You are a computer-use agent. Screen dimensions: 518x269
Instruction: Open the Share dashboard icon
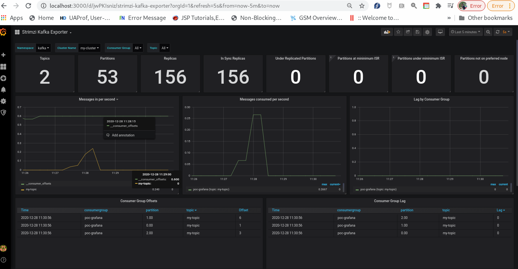pyautogui.click(x=408, y=32)
